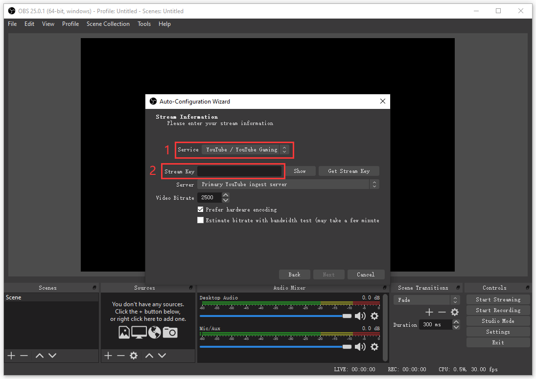Open Settings from the Controls panel
This screenshot has width=536, height=379.
(498, 332)
